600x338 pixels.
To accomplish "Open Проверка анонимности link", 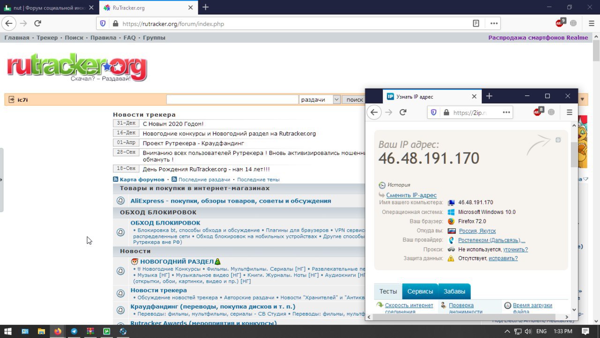I will pos(465,309).
